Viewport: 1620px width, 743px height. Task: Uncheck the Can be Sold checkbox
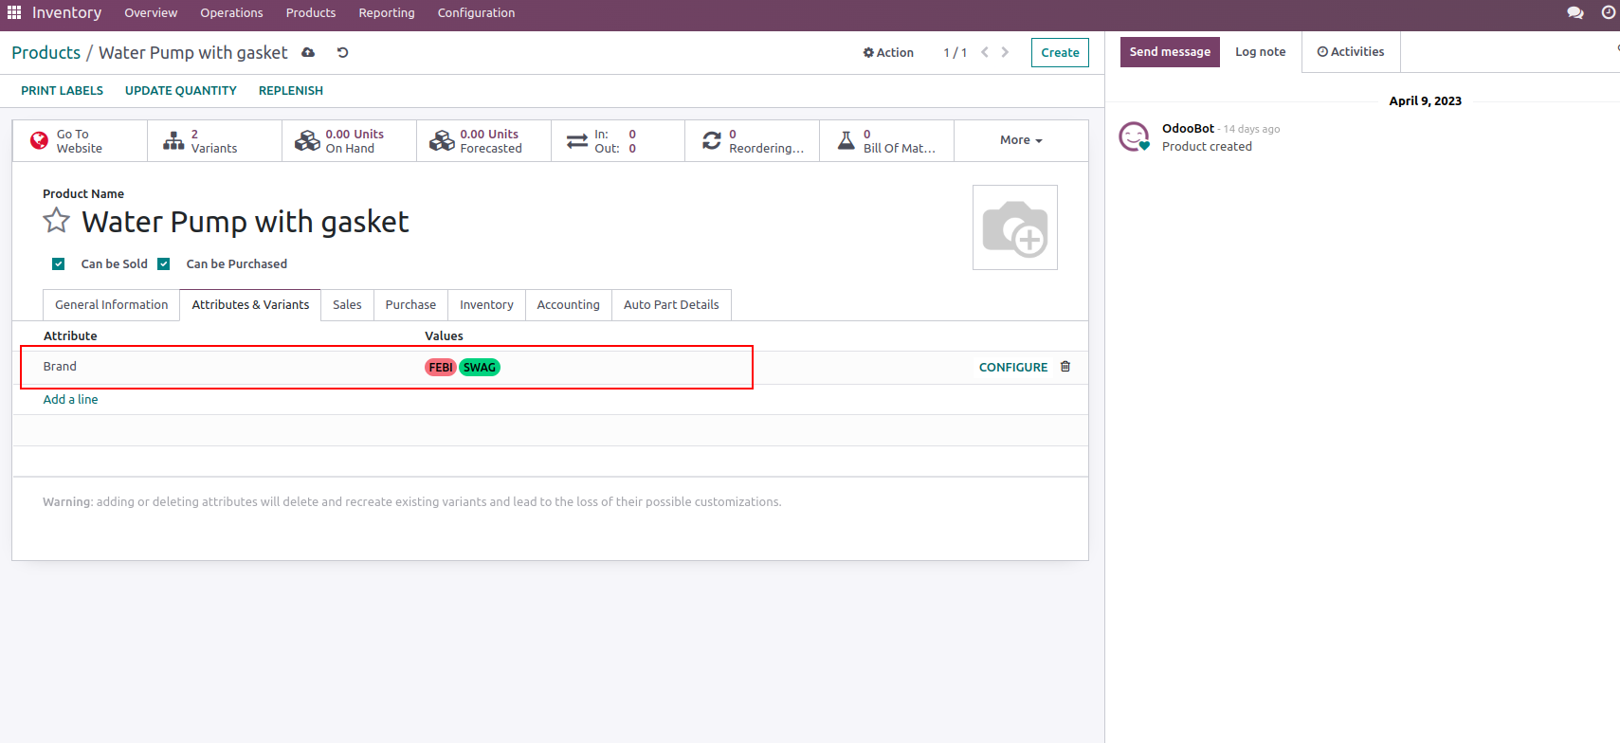point(59,264)
